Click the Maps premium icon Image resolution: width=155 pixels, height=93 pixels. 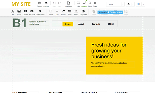126,11
